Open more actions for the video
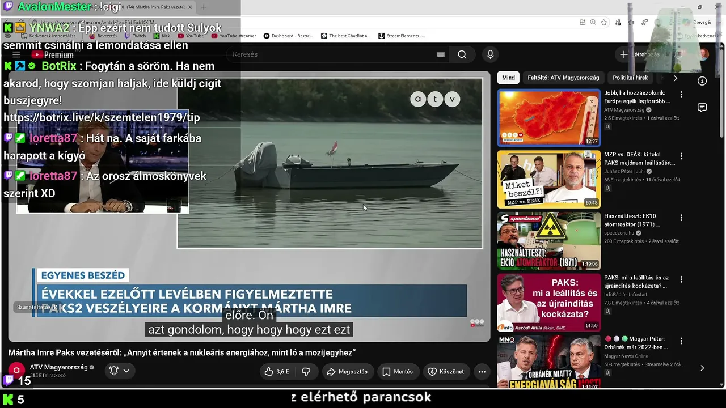Viewport: 726px width, 408px height. click(x=482, y=372)
